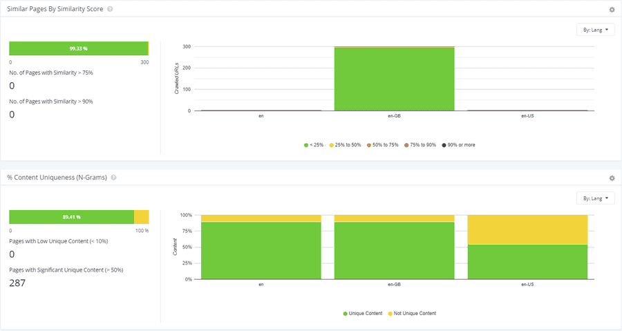Viewport: 622px width, 331px height.
Task: Click count under 'Pages with Similarity > 75%'
Action: point(12,86)
